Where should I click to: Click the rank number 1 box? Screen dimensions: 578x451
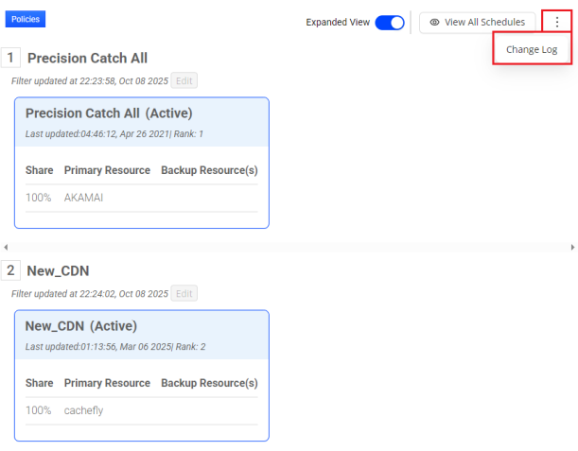point(11,58)
